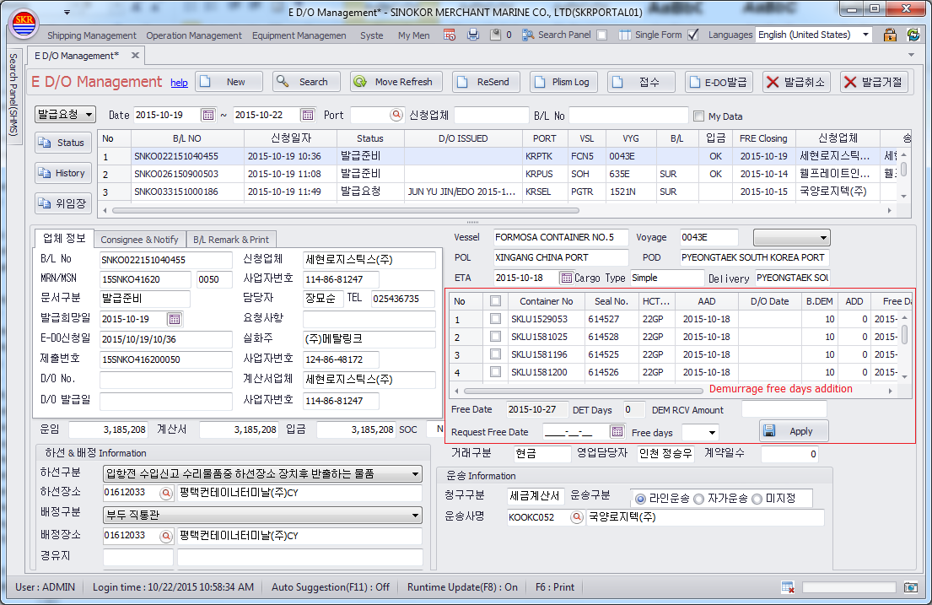Select the 라인운송 radio button

[640, 500]
